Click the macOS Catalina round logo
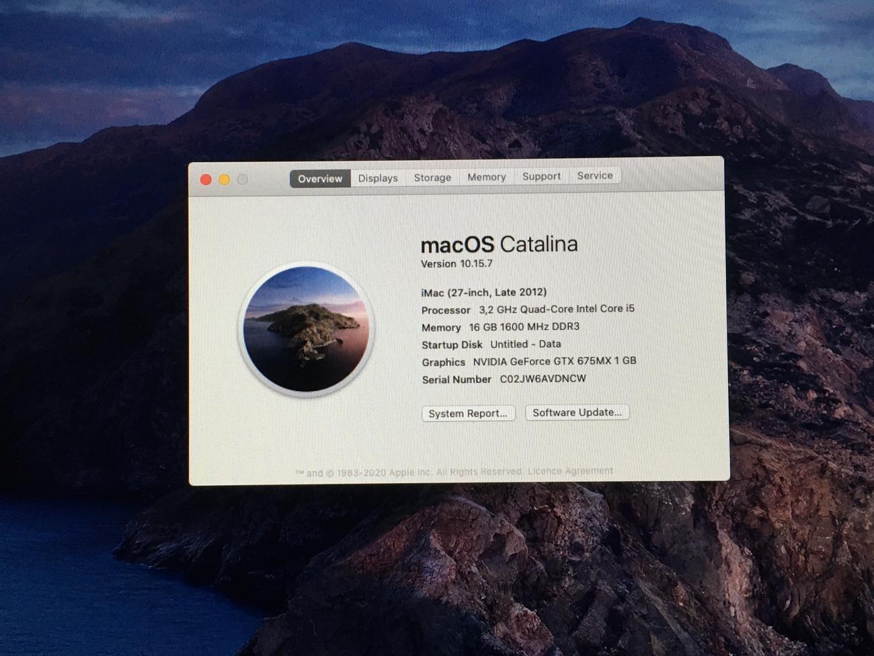The height and width of the screenshot is (656, 874). coord(307,329)
